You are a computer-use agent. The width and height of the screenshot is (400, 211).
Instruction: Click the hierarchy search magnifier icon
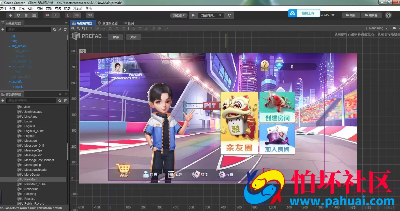[54, 30]
